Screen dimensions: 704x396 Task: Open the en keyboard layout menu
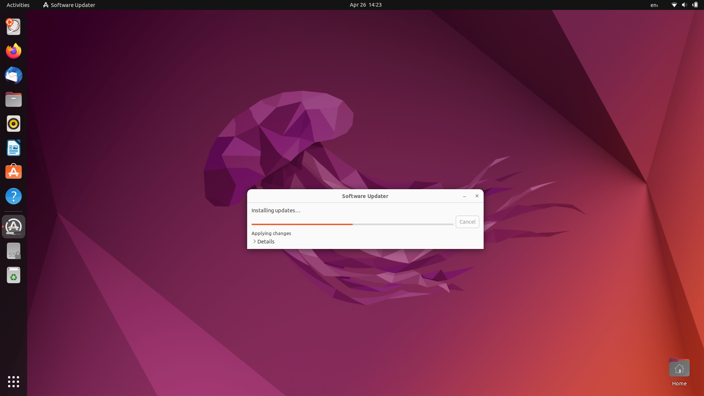654,5
